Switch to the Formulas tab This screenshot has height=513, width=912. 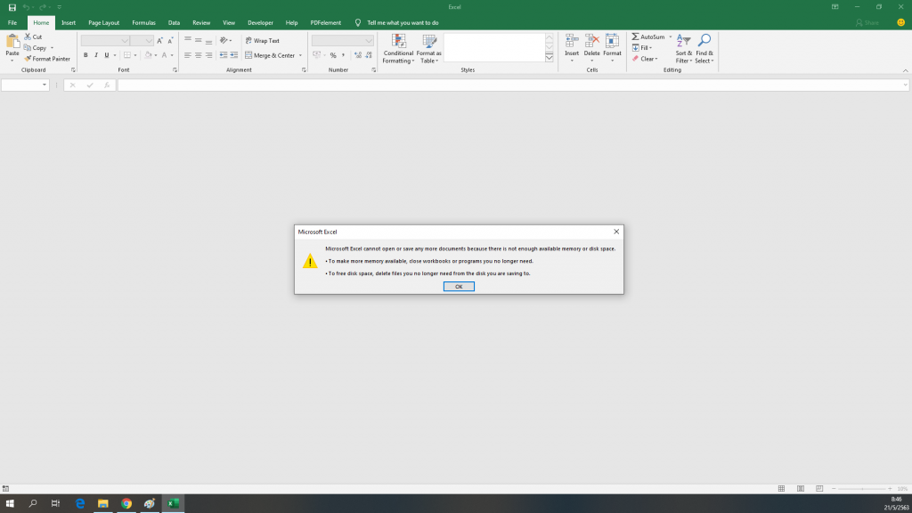point(143,22)
